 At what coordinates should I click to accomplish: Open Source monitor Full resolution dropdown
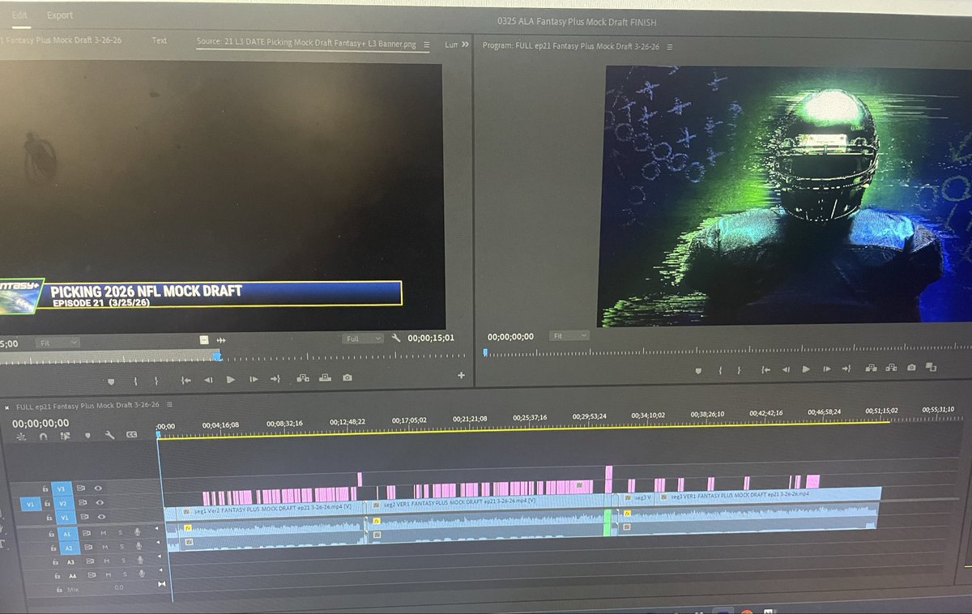point(363,339)
